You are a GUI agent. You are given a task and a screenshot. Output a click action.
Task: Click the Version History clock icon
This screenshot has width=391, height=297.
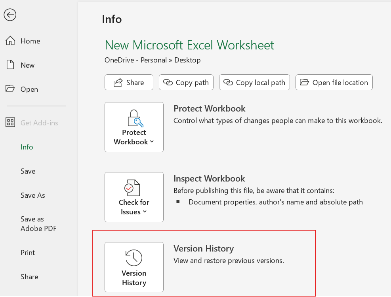coord(134,257)
